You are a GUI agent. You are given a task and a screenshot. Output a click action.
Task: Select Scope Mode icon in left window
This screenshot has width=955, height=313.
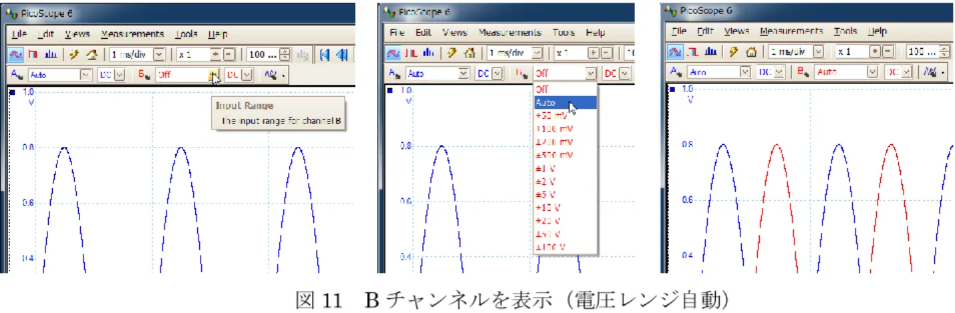(16, 55)
